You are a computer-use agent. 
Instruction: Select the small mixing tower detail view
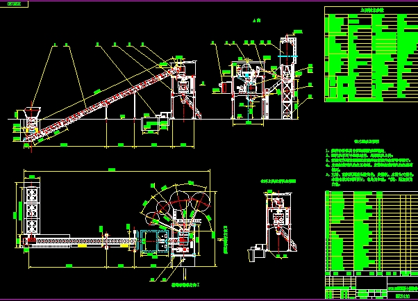(274, 225)
